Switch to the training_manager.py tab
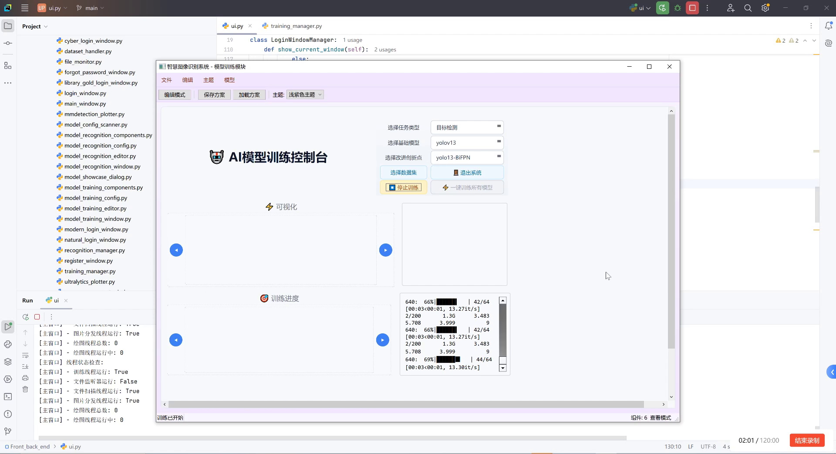836x454 pixels. pos(295,26)
